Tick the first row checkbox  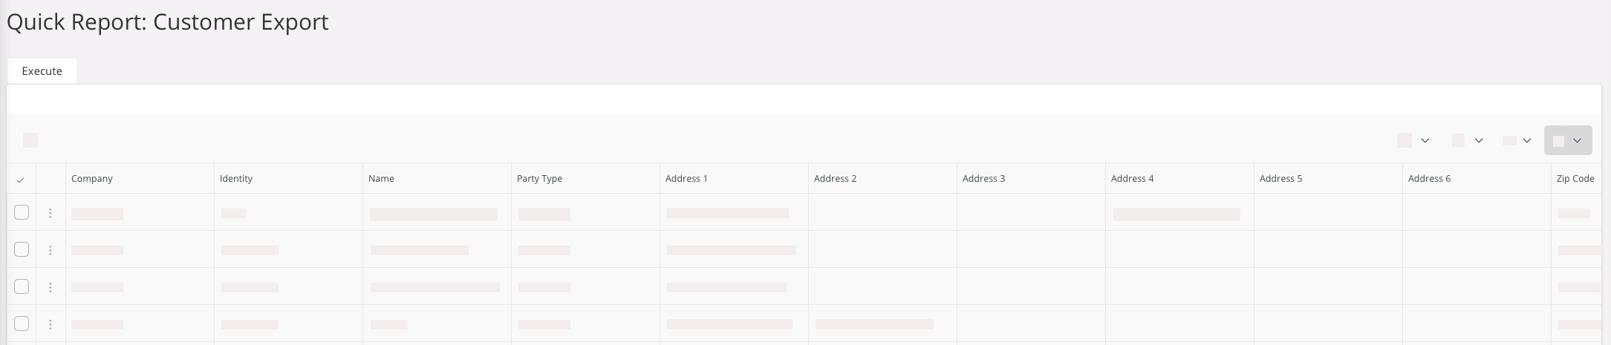pos(22,213)
